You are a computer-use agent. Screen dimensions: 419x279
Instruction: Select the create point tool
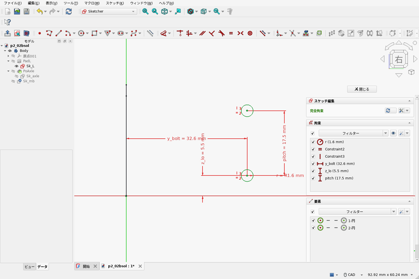point(40,33)
